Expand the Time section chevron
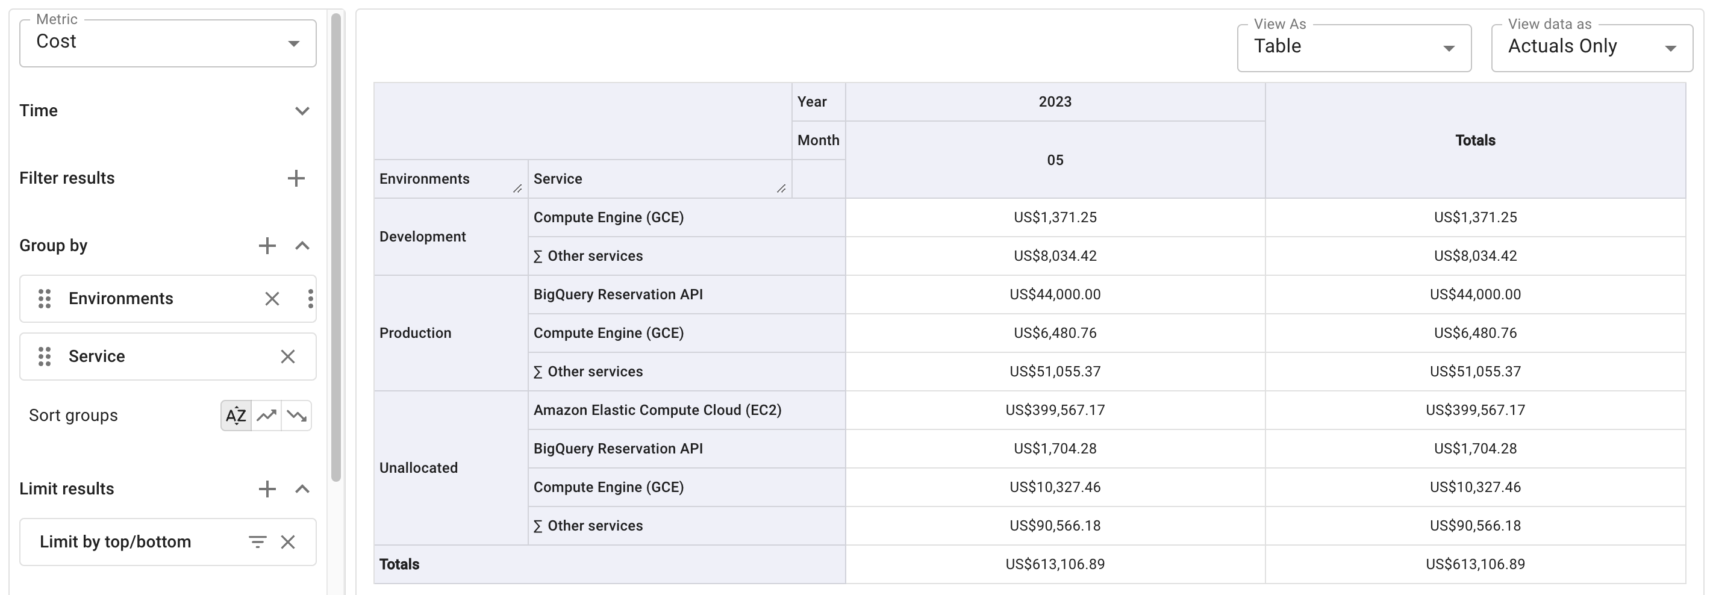This screenshot has width=1713, height=595. tap(302, 111)
